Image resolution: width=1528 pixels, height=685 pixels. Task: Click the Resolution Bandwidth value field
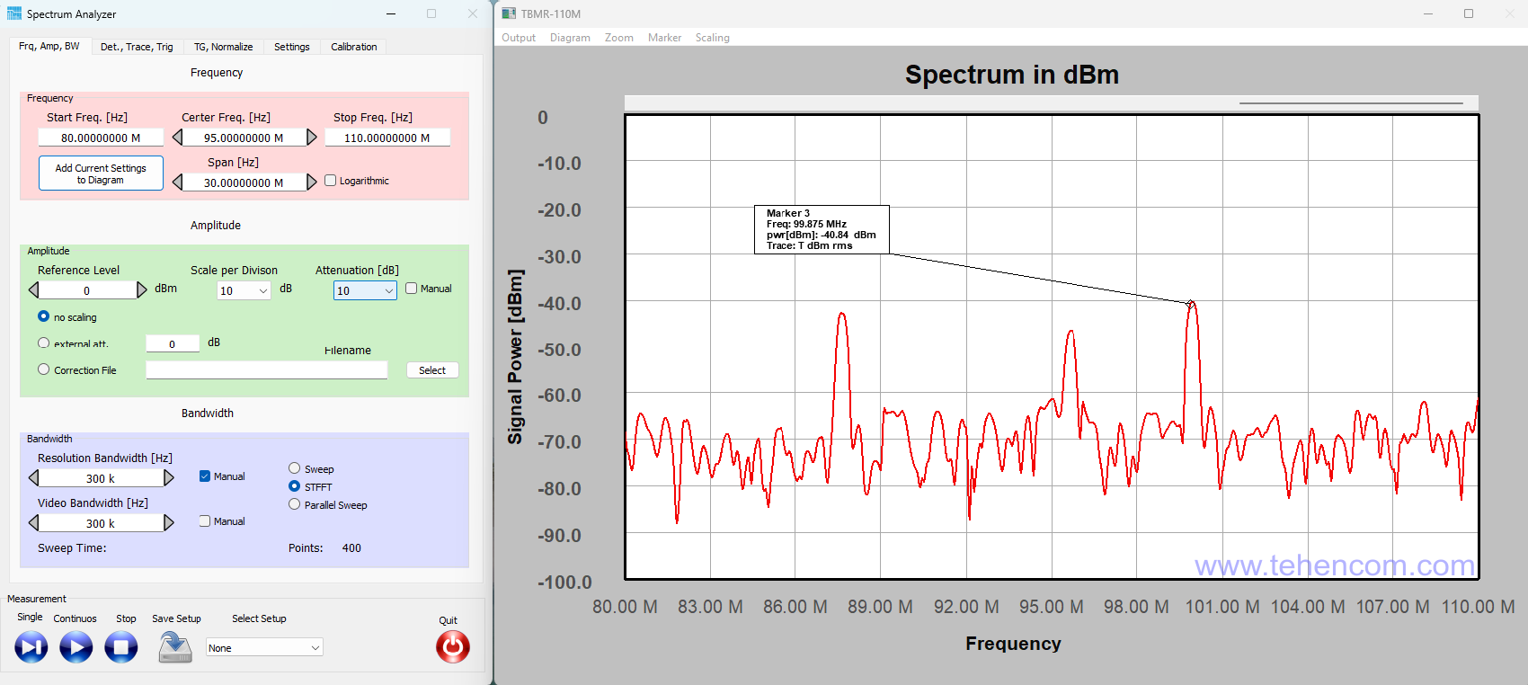tap(101, 478)
